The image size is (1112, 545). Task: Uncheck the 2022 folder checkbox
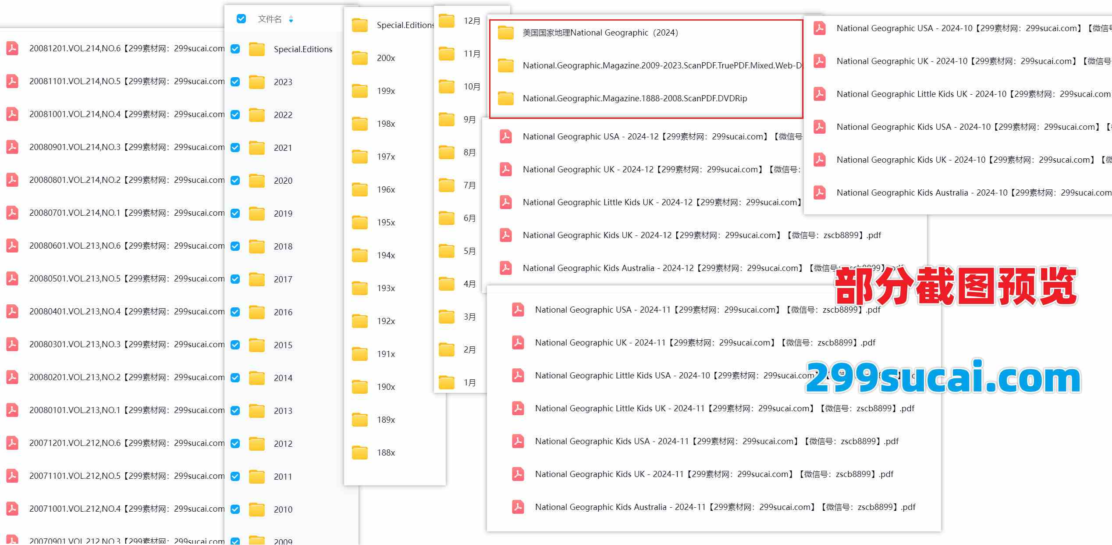click(235, 115)
